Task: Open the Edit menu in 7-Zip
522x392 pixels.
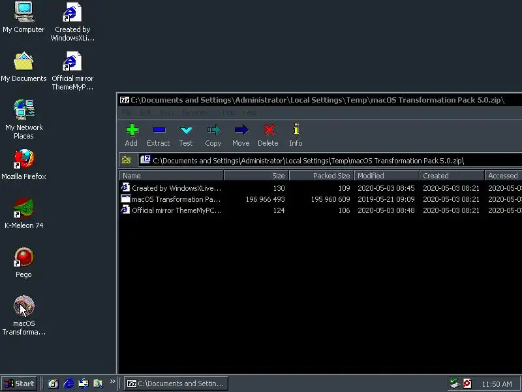Action: pos(145,112)
